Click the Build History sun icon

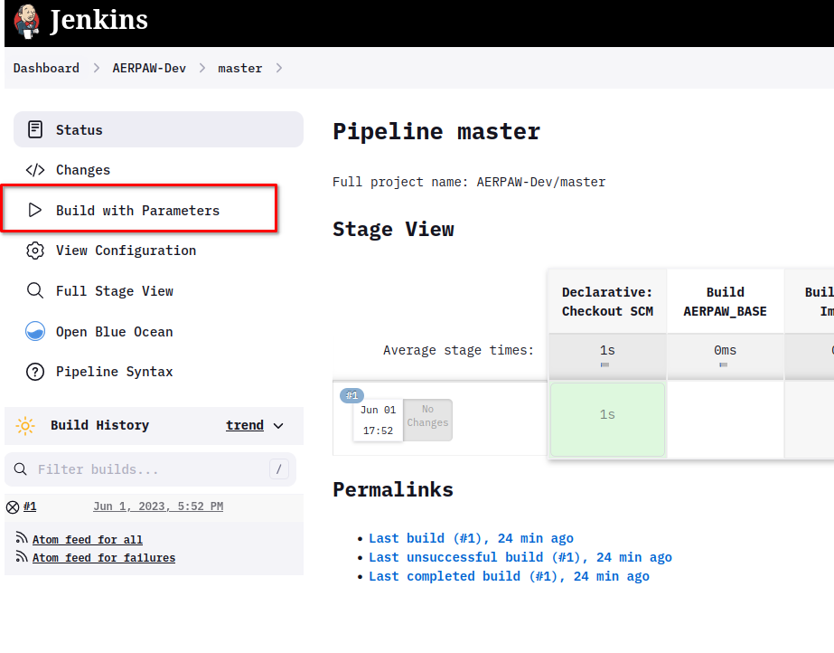25,426
